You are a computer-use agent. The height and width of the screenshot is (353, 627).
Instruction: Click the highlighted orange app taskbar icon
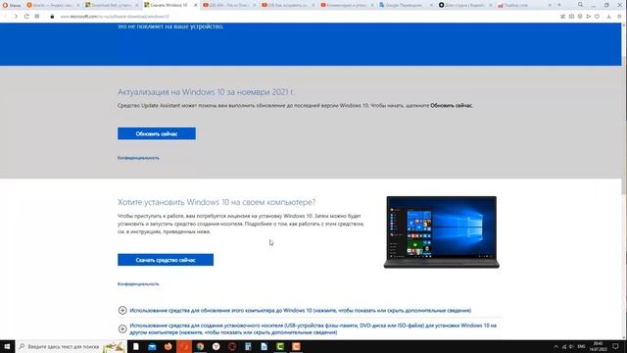184,346
